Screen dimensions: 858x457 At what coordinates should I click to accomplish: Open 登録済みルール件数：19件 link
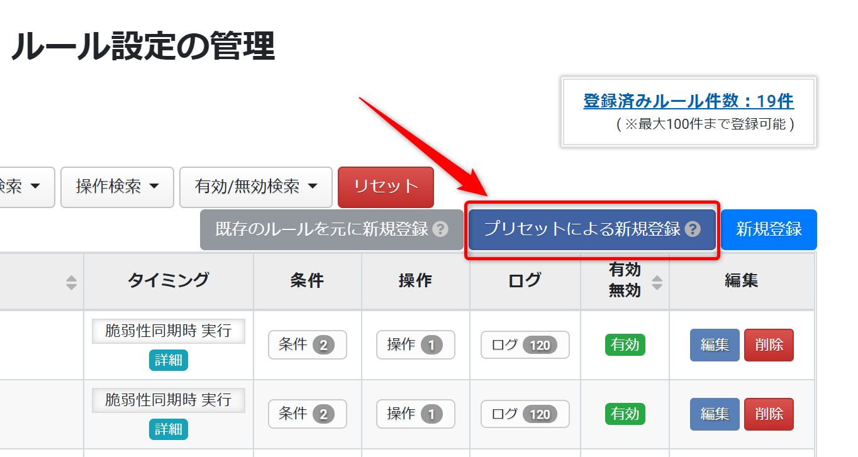click(x=689, y=101)
